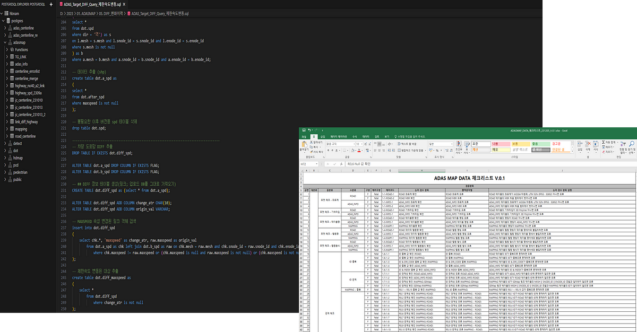This screenshot has width=637, height=332.
Task: Click the Tell Me search box in Excel
Action: coord(410,137)
